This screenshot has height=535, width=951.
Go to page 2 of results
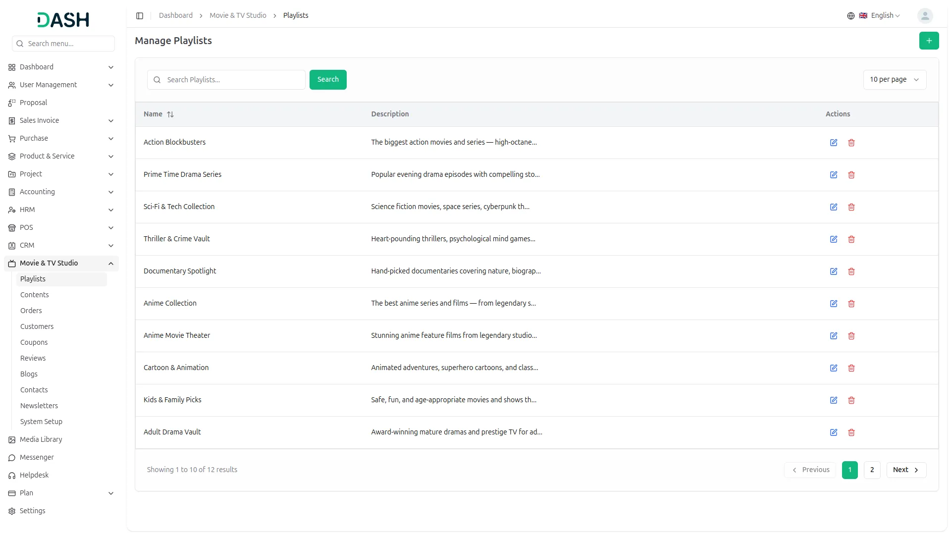point(872,470)
